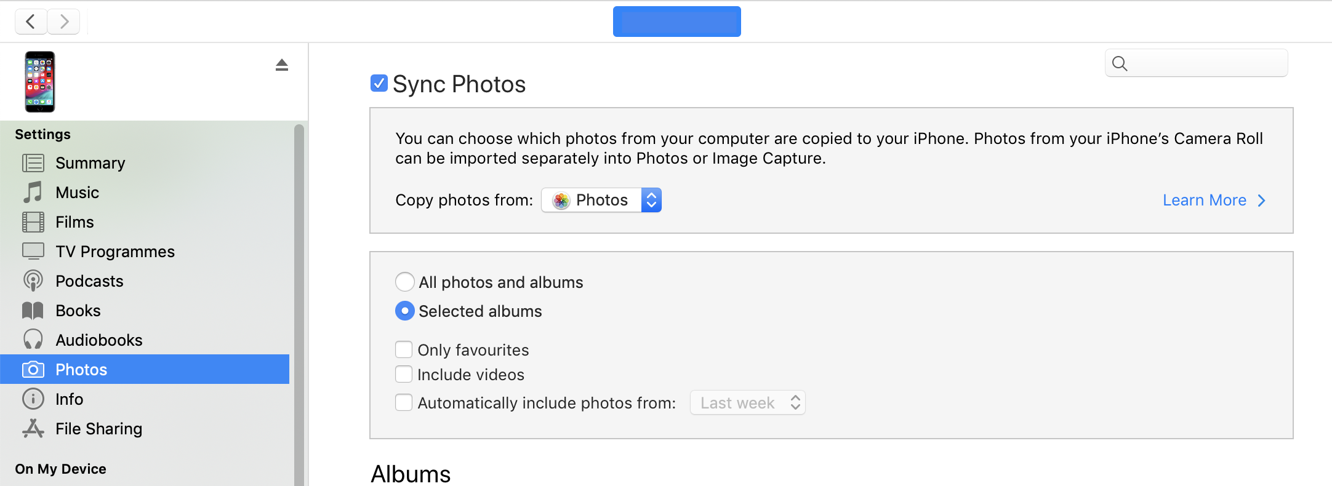Untick the Sync Photos checkbox
Viewport: 1332px width, 486px height.
tap(379, 84)
